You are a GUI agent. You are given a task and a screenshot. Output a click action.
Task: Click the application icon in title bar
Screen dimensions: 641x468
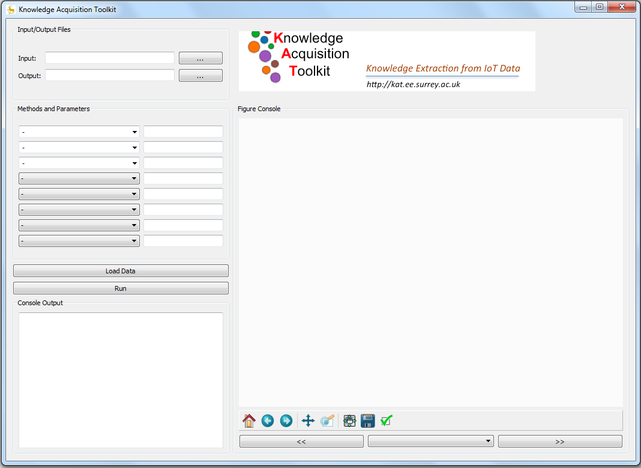[11, 9]
